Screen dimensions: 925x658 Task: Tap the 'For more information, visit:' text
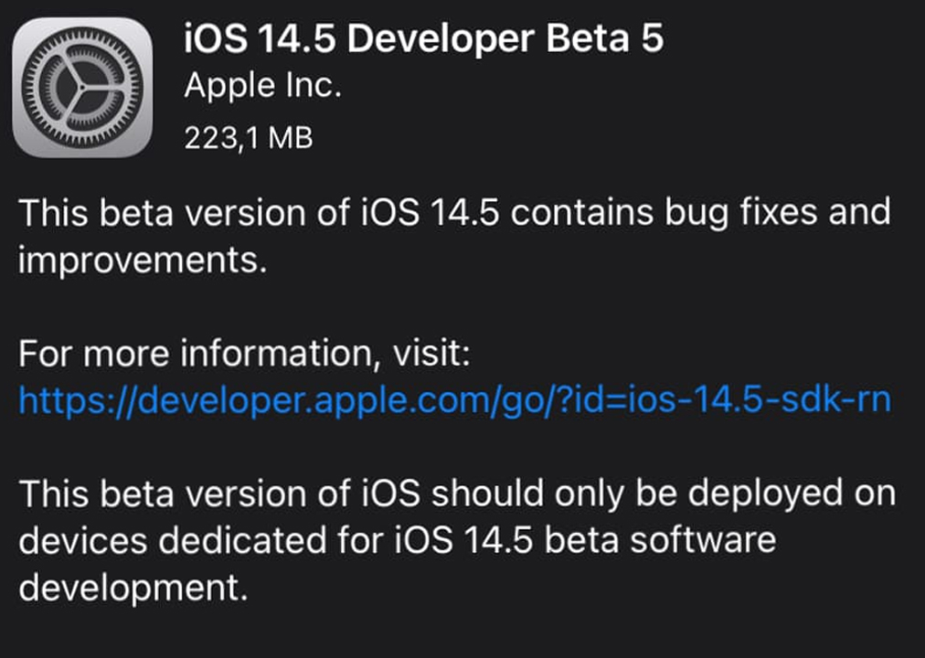244,354
